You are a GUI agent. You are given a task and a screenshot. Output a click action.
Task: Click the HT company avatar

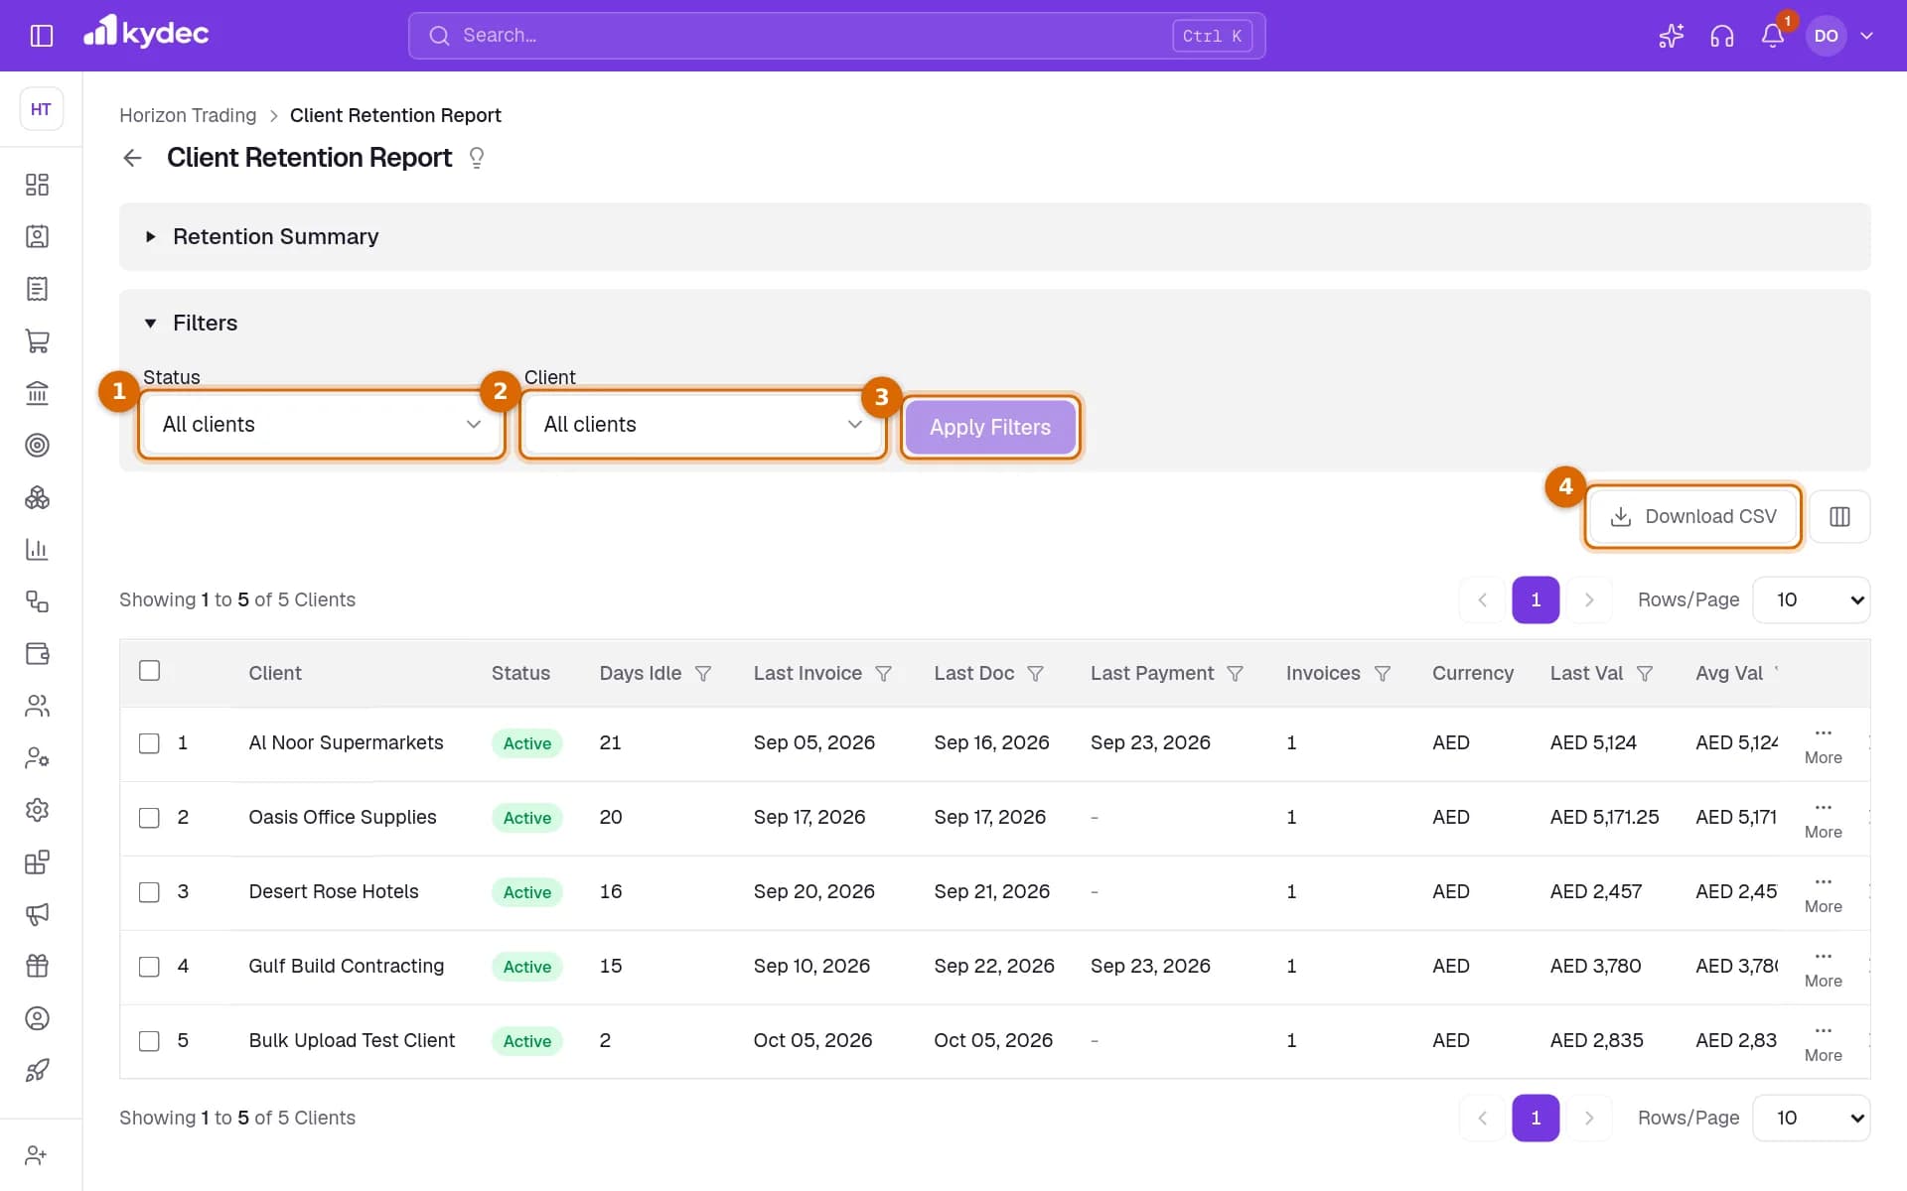[x=41, y=109]
